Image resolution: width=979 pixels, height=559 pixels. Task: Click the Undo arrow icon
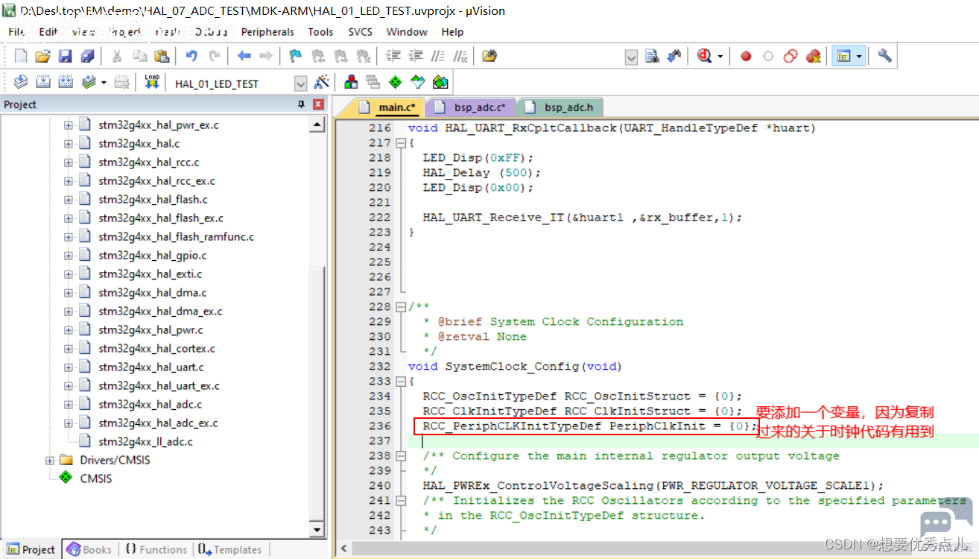(x=191, y=56)
